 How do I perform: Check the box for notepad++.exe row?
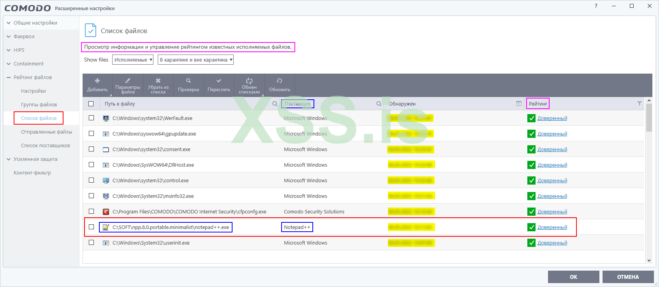click(x=92, y=227)
